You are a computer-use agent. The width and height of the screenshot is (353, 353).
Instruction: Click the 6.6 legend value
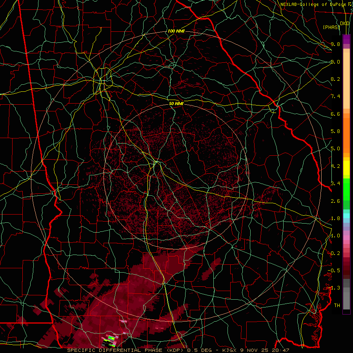coord(335,114)
